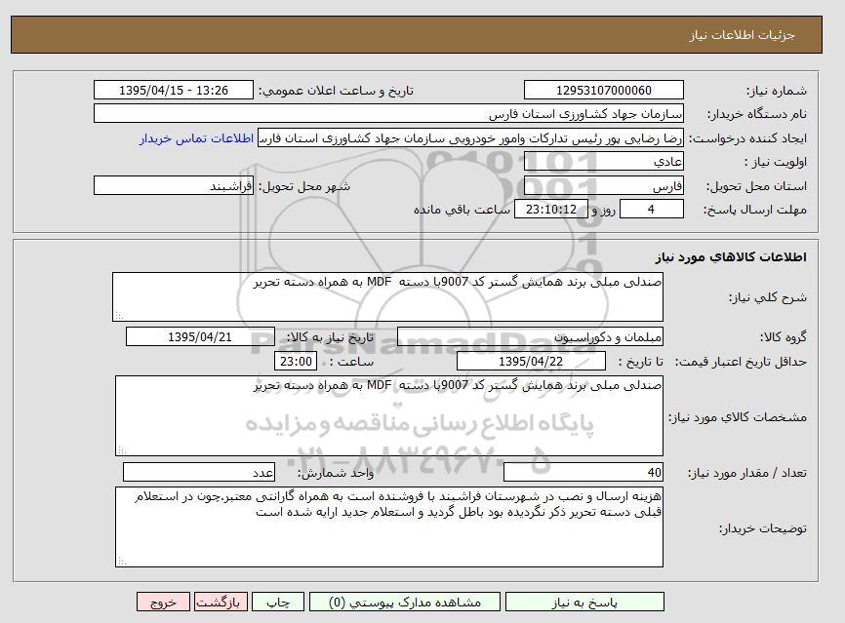
Task: Click the تعداد / مقدار مورد نیاز label
Action: 747,473
